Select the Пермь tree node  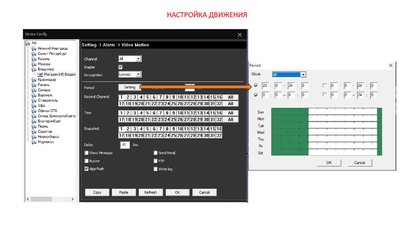pos(43,126)
